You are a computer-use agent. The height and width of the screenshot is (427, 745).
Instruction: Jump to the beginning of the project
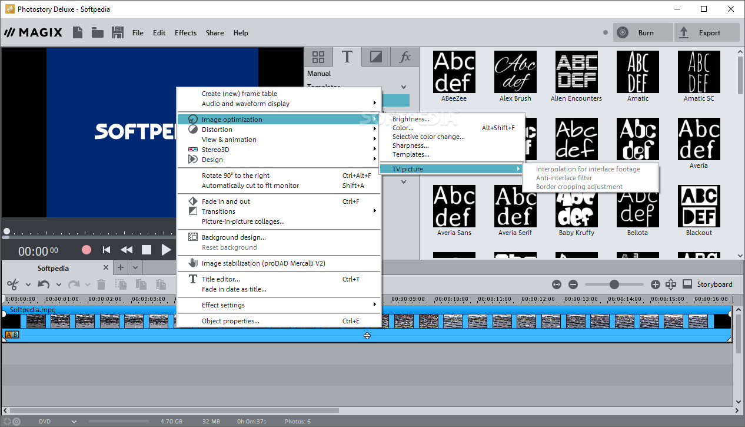107,250
